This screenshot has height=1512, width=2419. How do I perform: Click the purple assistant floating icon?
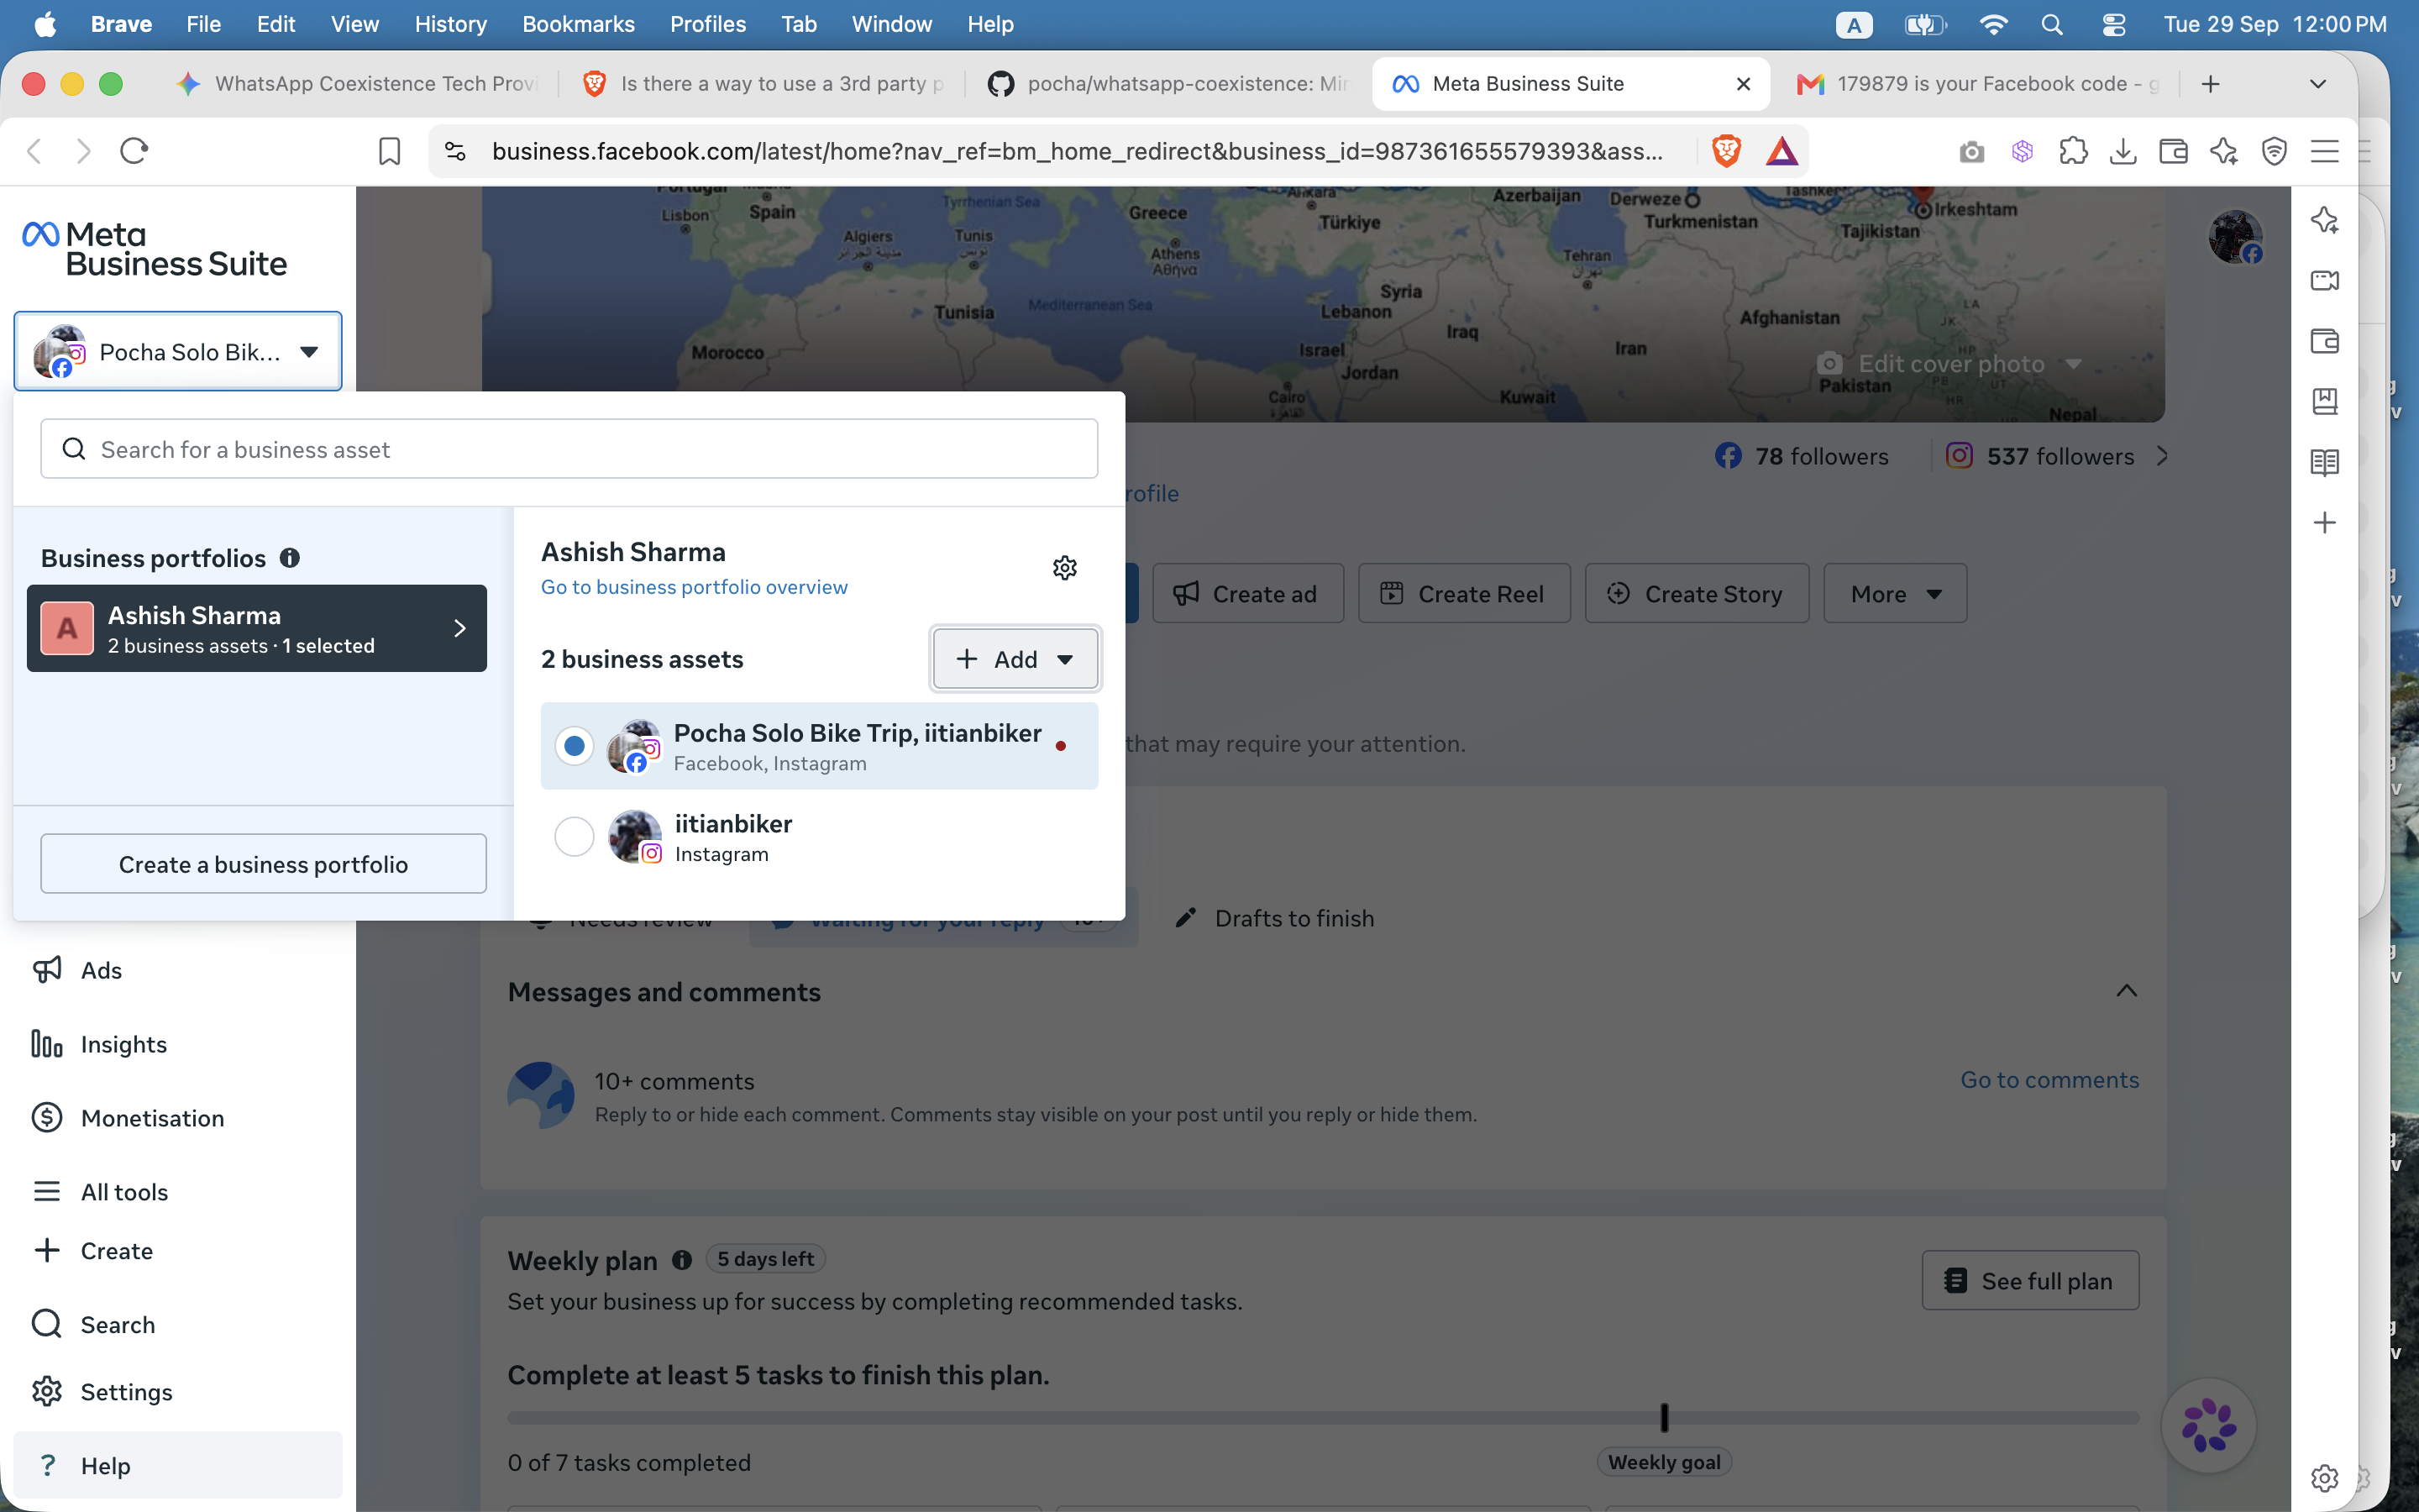[x=2208, y=1426]
